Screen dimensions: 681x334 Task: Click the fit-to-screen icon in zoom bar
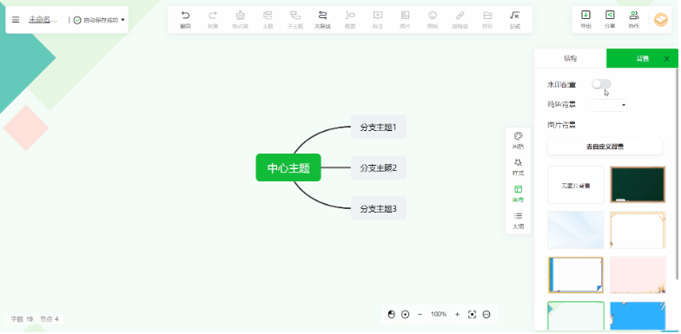(x=473, y=314)
